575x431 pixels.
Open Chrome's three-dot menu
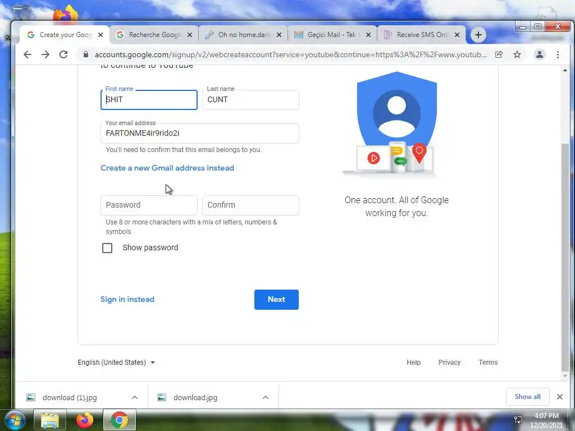[558, 54]
